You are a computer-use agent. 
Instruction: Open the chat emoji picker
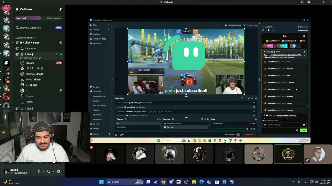tap(304, 125)
